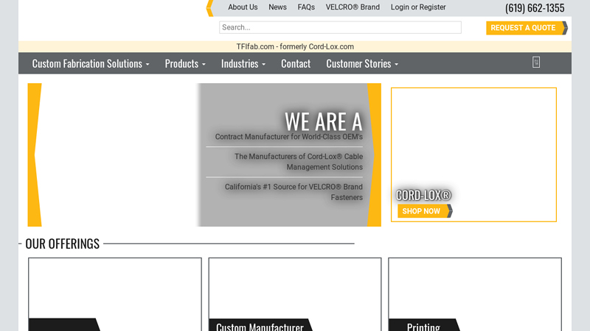
Task: Expand the Customer Stories menu
Action: tap(362, 63)
